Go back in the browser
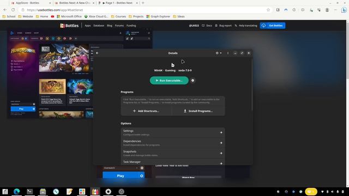This screenshot has width=349, height=196. point(5,10)
